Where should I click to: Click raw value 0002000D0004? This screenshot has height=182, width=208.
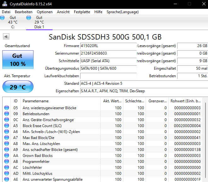187,126
